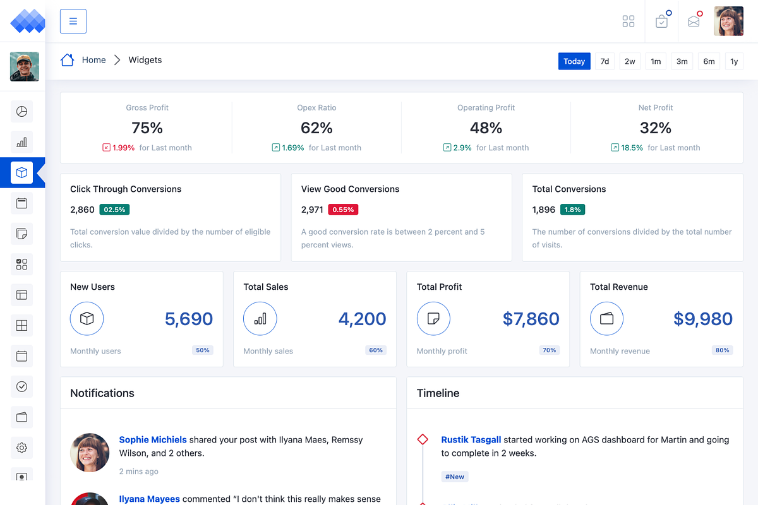This screenshot has width=758, height=505.
Task: Open the browser window sidebar icon
Action: point(21,203)
